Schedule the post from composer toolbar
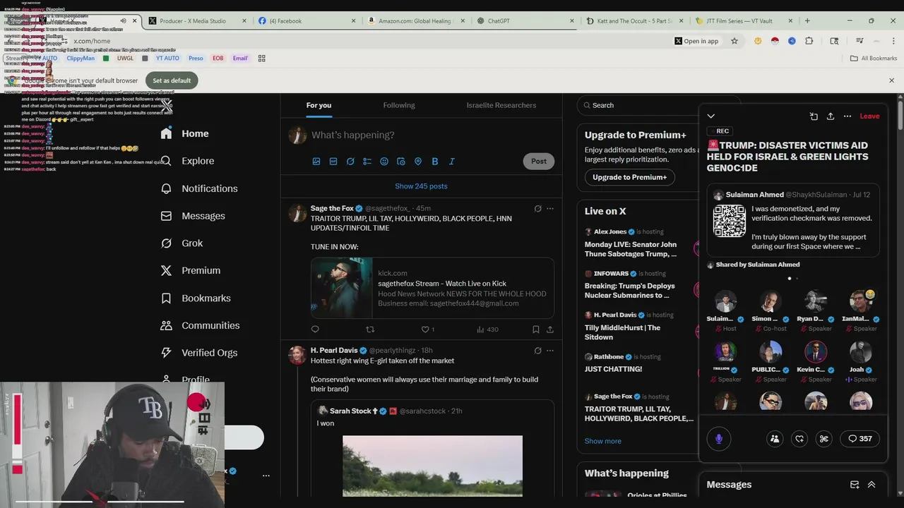This screenshot has width=904, height=508. [x=401, y=162]
